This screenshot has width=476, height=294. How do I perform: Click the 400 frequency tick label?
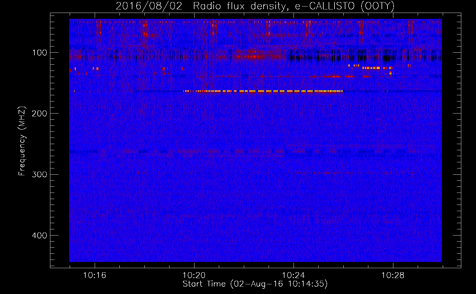pyautogui.click(x=39, y=235)
